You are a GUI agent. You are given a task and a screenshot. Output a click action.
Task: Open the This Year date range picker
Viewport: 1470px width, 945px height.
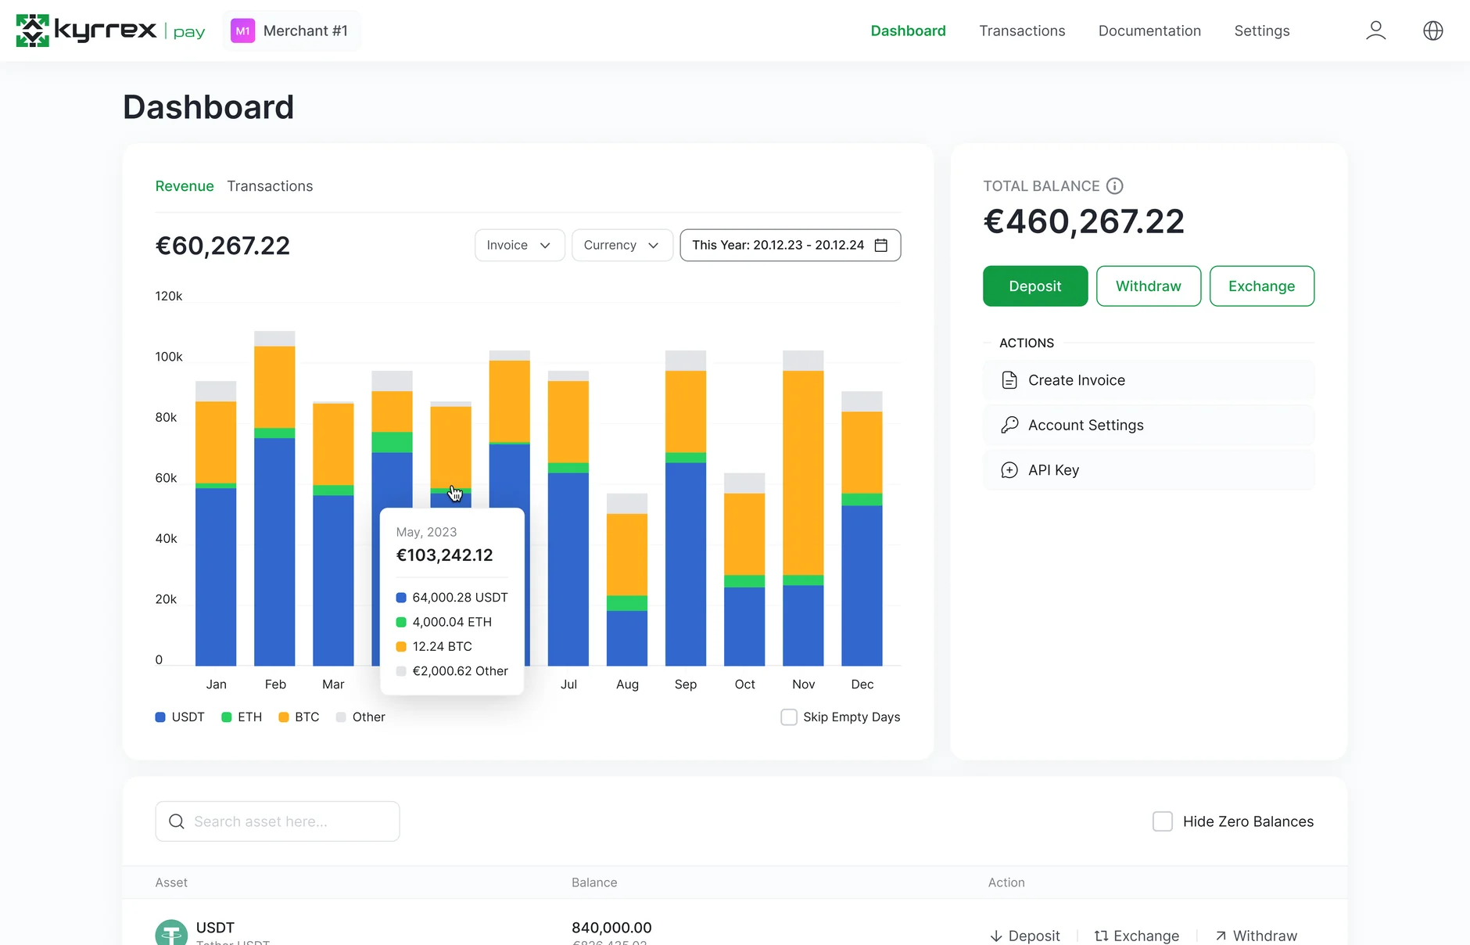pos(791,246)
